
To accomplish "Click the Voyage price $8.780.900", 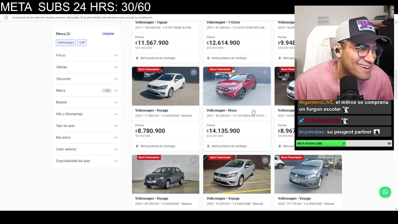I will tap(150, 131).
